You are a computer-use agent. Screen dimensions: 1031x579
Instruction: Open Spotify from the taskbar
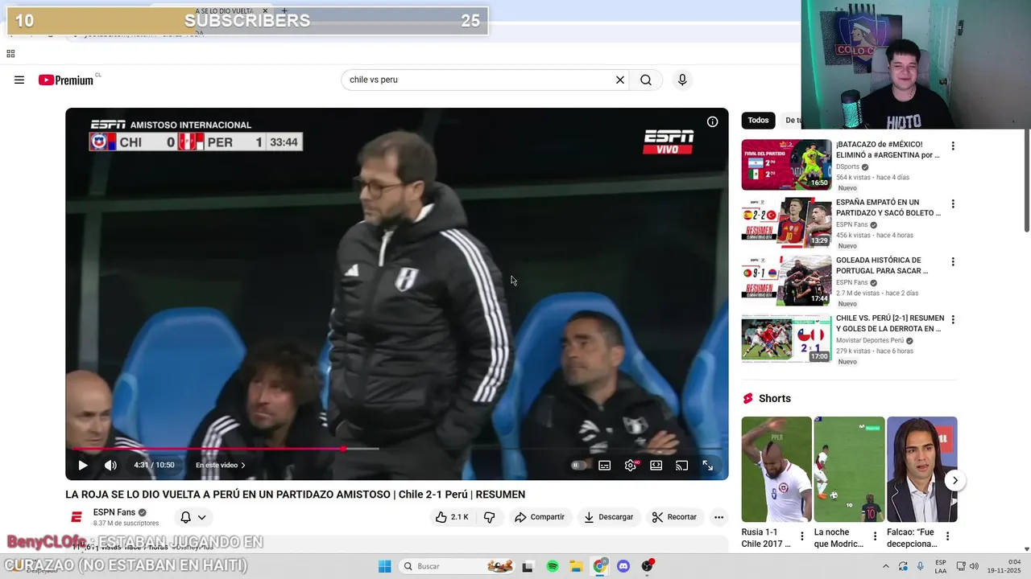553,566
